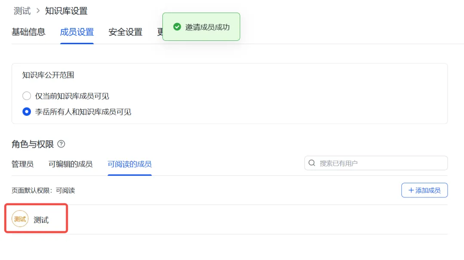Switch to the 成员设置 tab

click(77, 32)
